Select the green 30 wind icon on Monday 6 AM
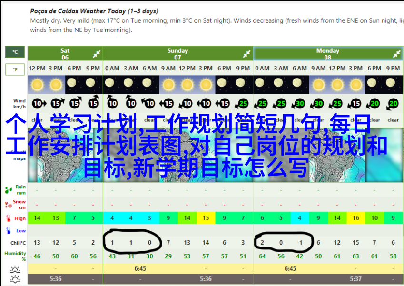This screenshot has width=404, height=286. (299, 103)
